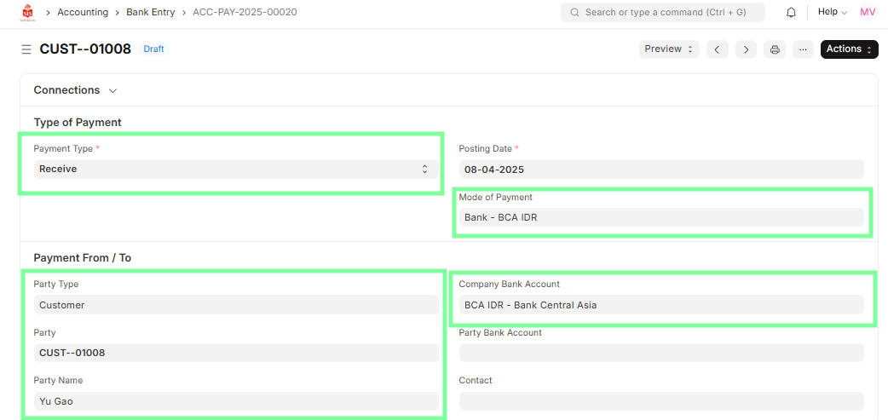Click the company logo home icon
888x420 pixels.
tap(27, 13)
